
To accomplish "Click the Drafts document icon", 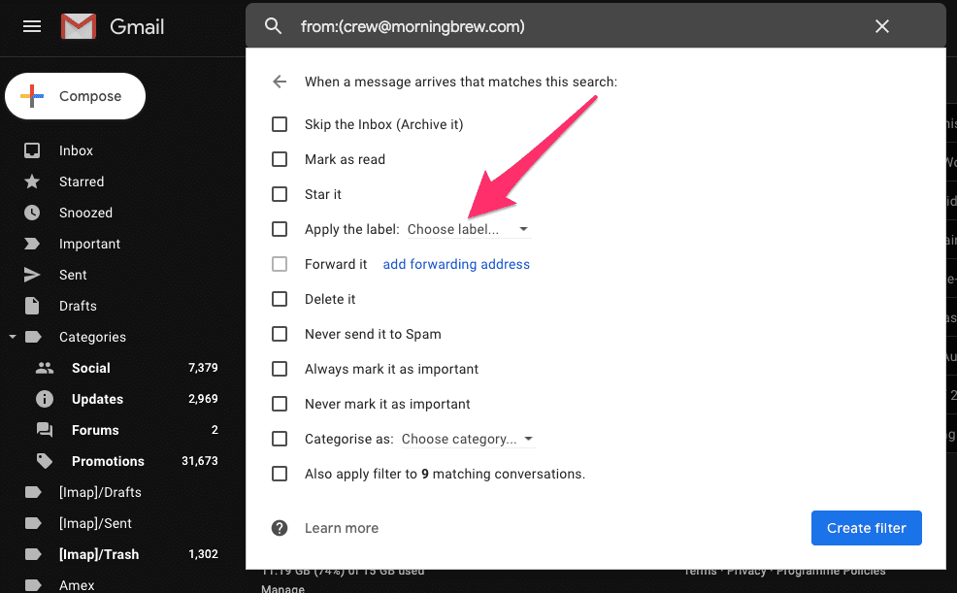I will pos(32,306).
